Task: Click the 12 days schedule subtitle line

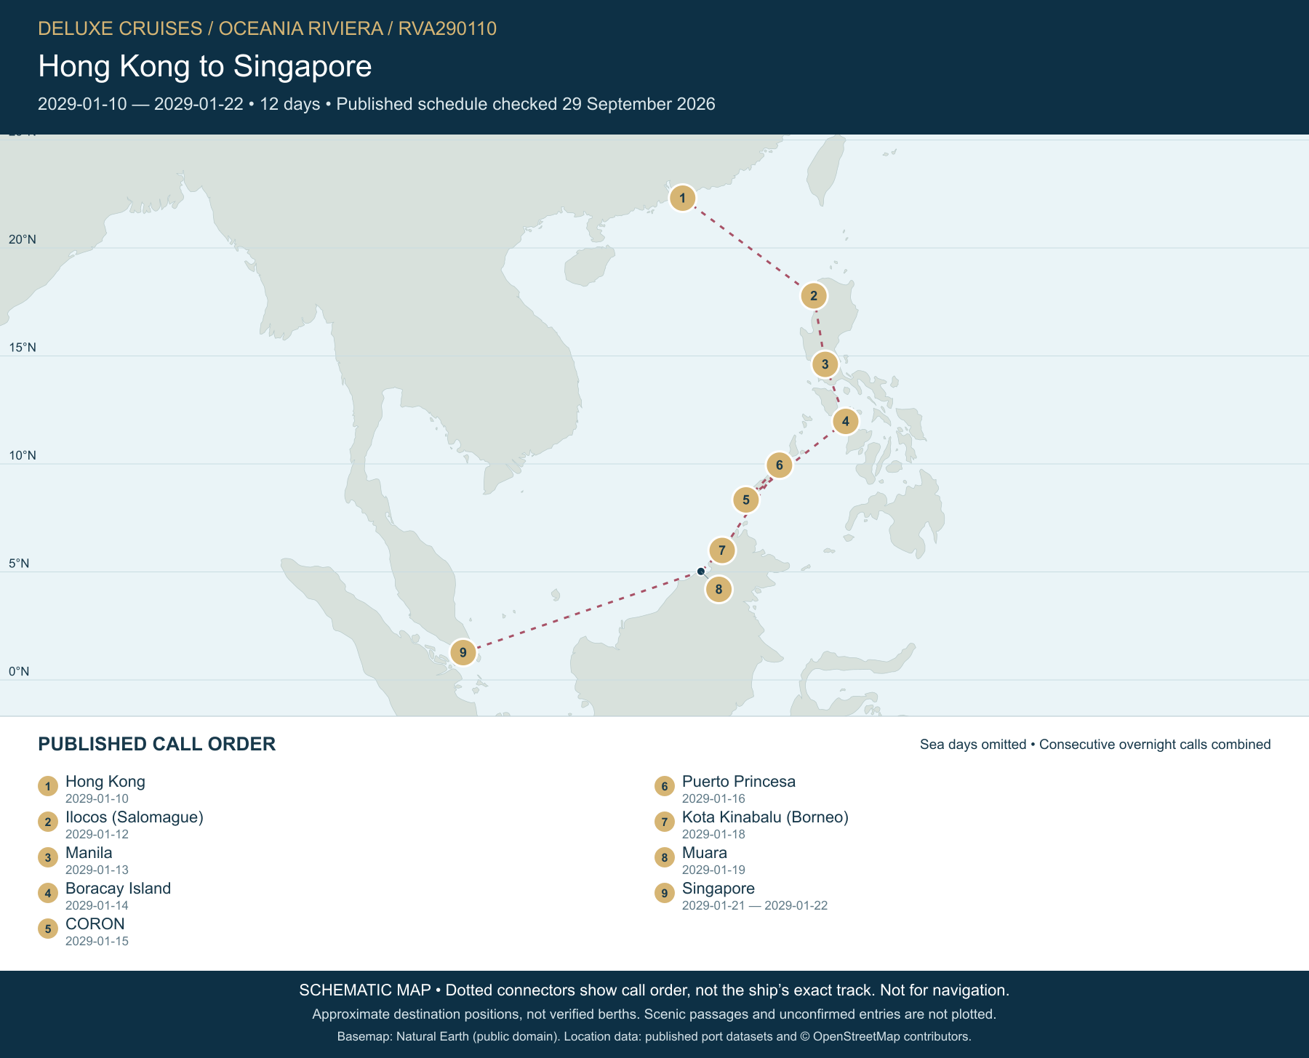Action: tap(377, 104)
